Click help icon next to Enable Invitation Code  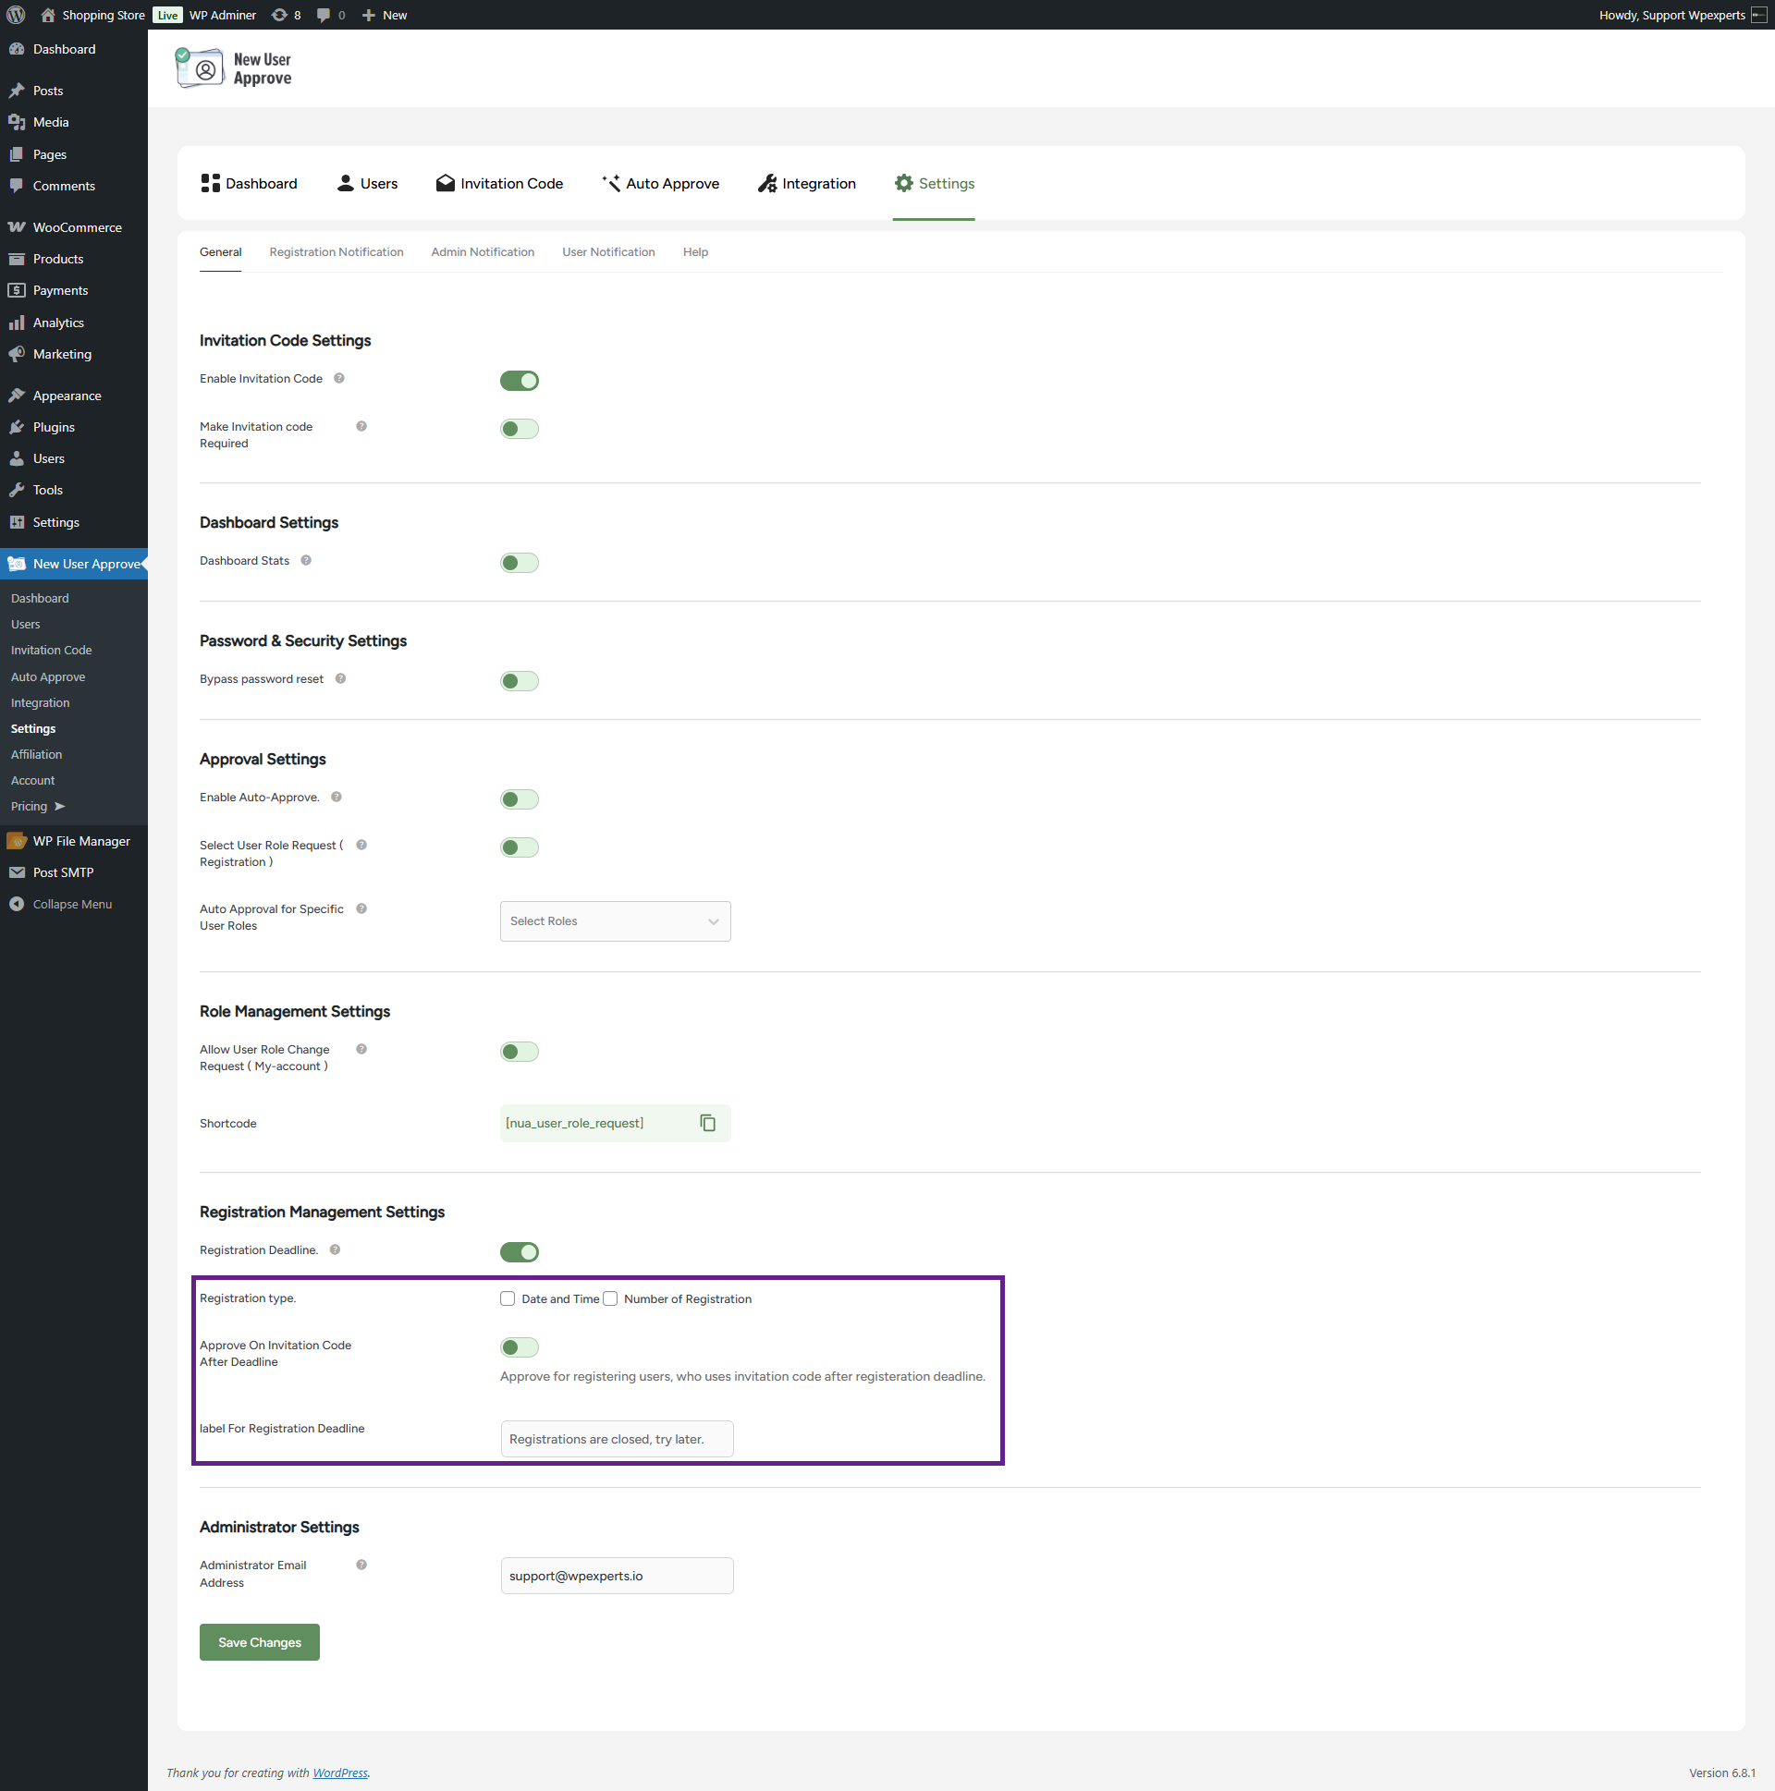(x=339, y=378)
